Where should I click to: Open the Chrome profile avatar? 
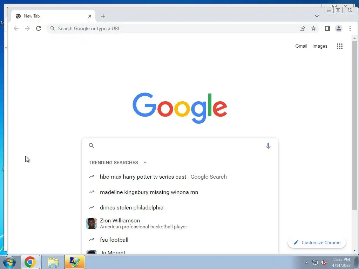pos(339,28)
